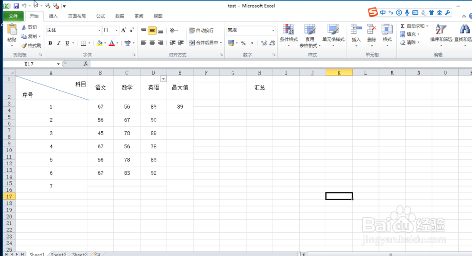472x256 pixels.
Task: Apply comma style
Action: click(252, 43)
